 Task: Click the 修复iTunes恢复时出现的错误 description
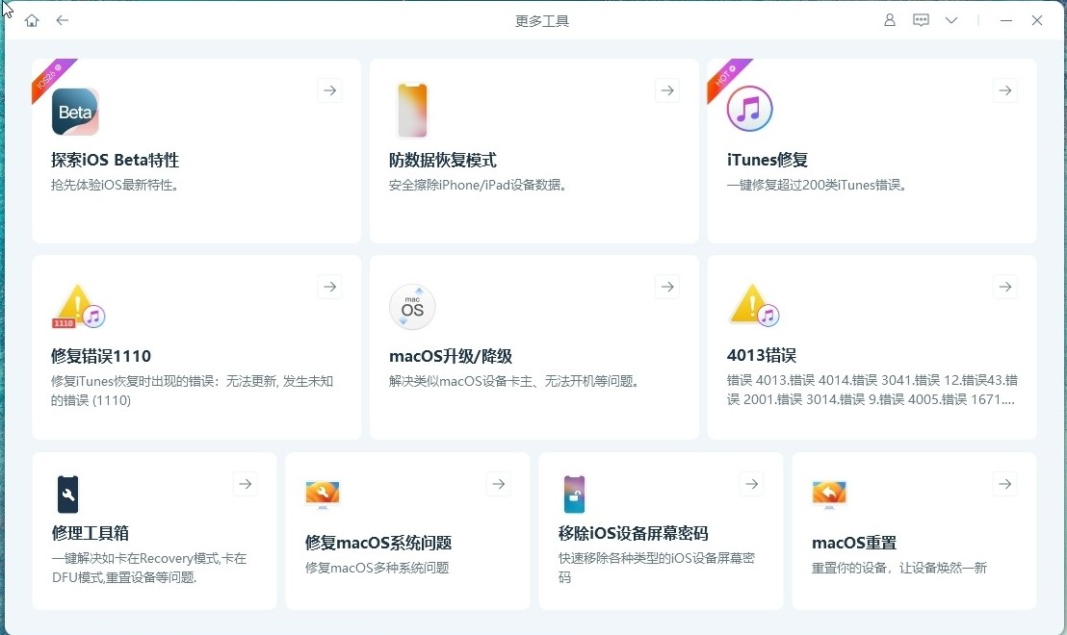click(x=192, y=391)
